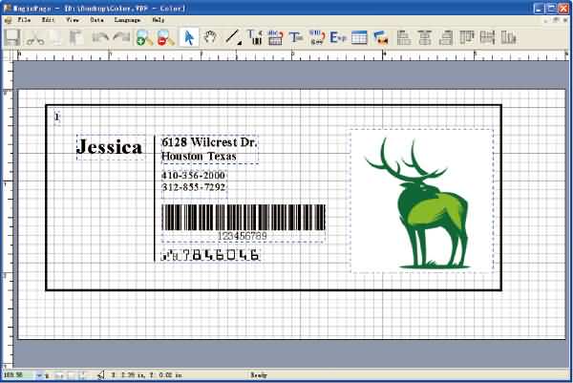Select the Jessica text object

(109, 147)
